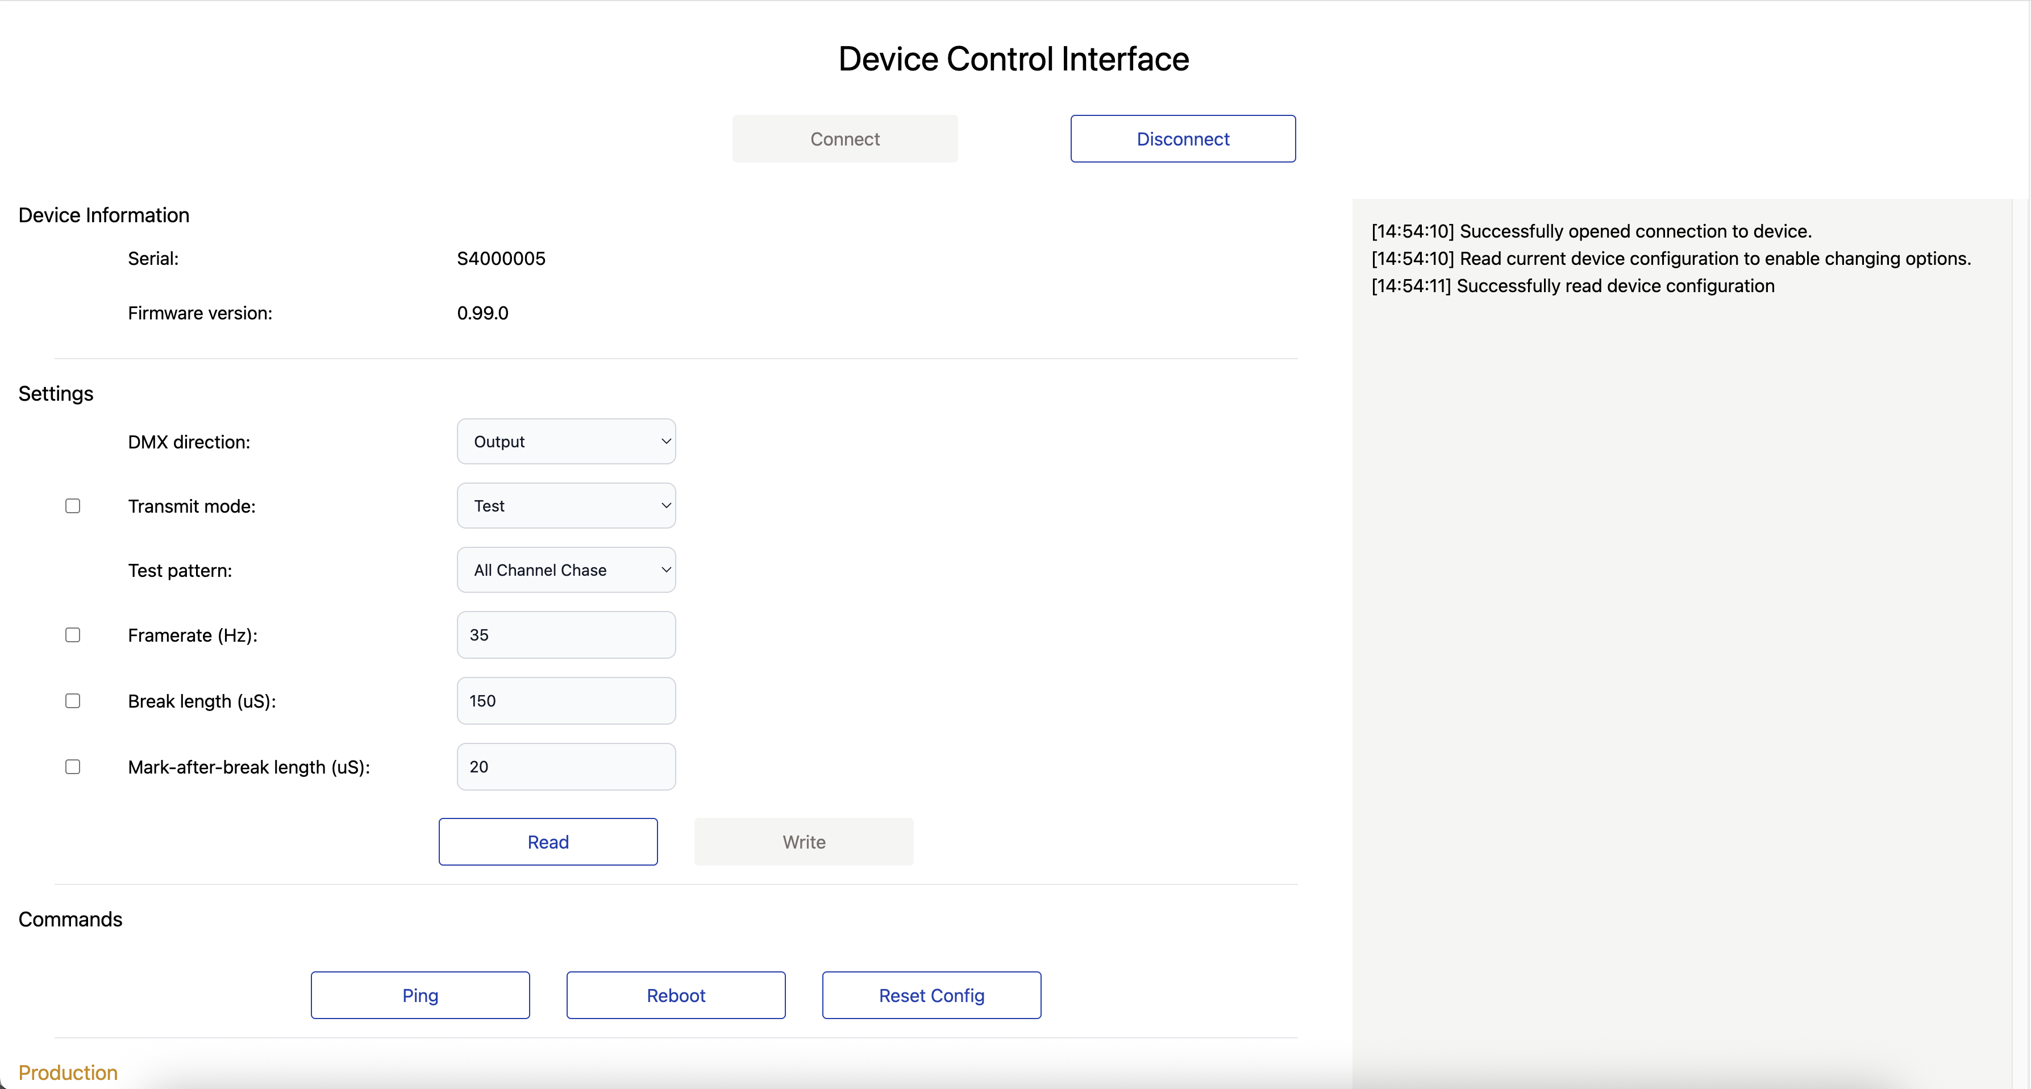2031x1089 pixels.
Task: Enable the Framerate (Hz) checkbox
Action: click(x=73, y=635)
